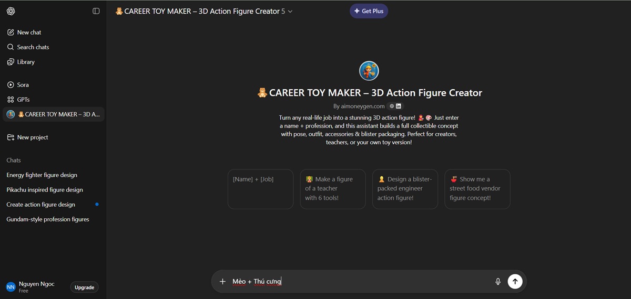Click the LinkedIn icon beside aimoneygen.com
The image size is (631, 299).
pos(399,106)
